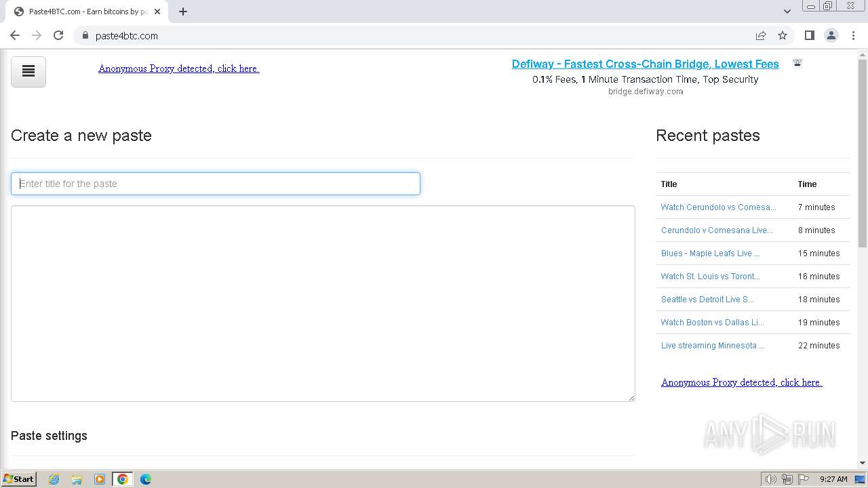Image resolution: width=868 pixels, height=488 pixels.
Task: Click the 22 minutes time cell
Action: tap(819, 346)
